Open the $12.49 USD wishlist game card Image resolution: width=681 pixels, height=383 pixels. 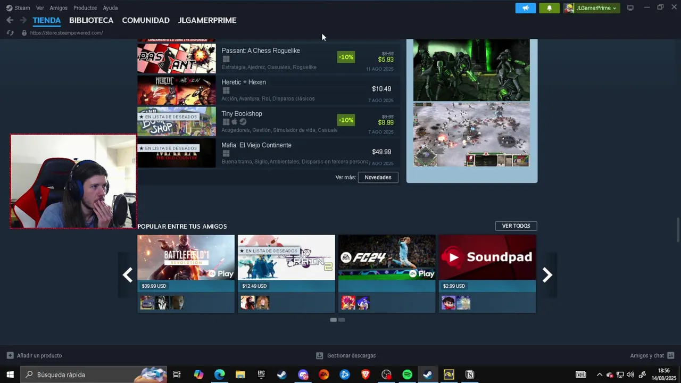point(286,273)
